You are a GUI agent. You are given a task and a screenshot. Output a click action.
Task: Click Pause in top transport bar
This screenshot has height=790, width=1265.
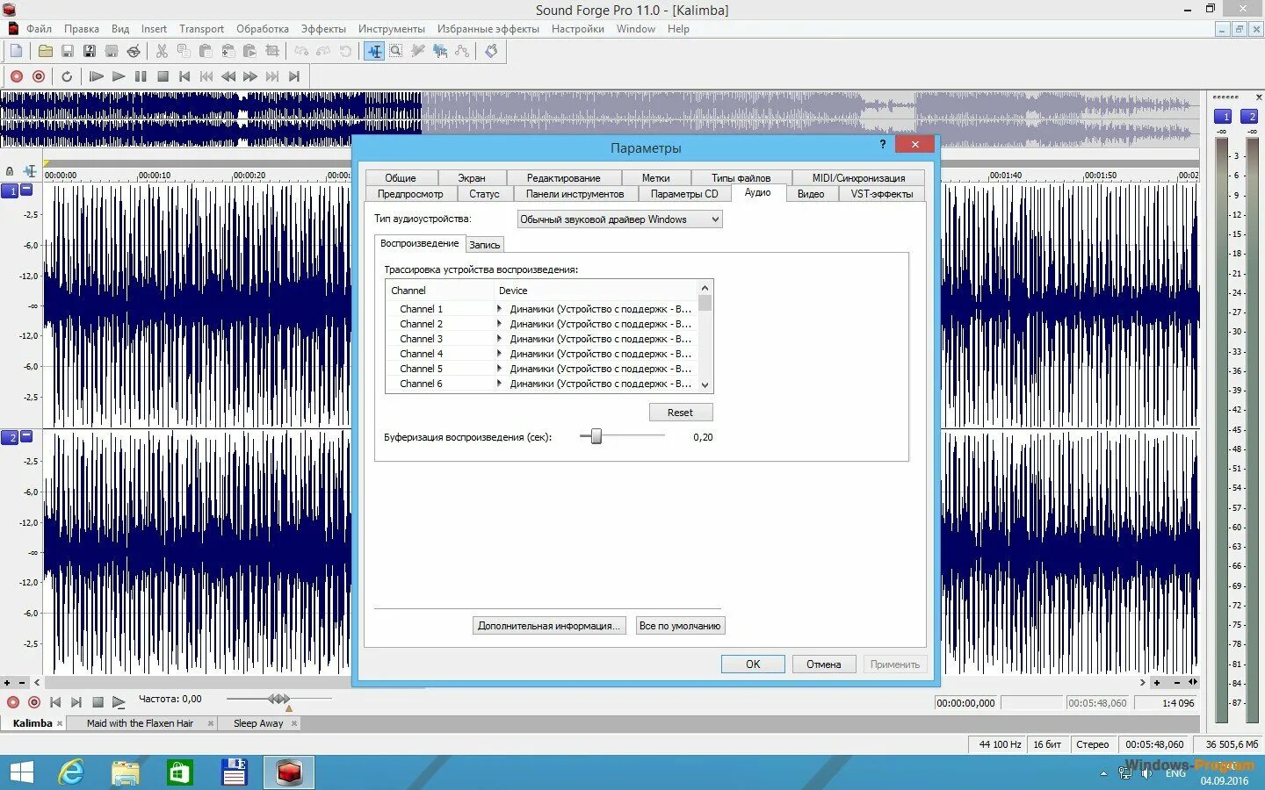[141, 76]
